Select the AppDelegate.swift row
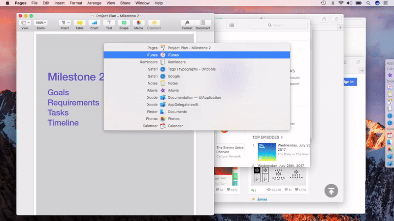The image size is (394, 221). tap(197, 105)
